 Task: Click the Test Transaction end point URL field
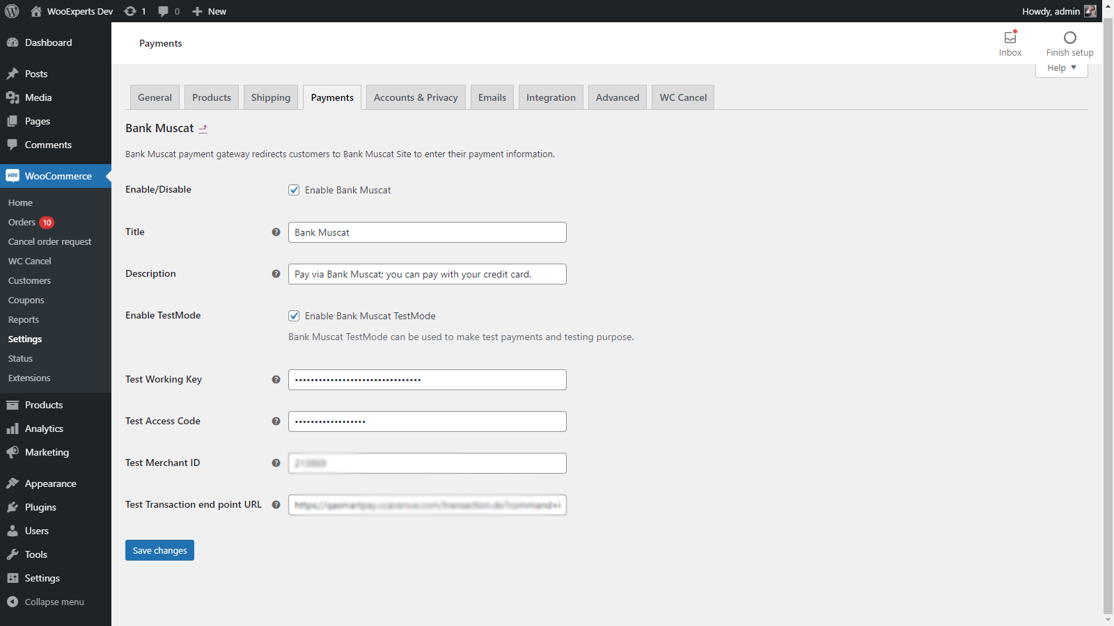click(427, 505)
